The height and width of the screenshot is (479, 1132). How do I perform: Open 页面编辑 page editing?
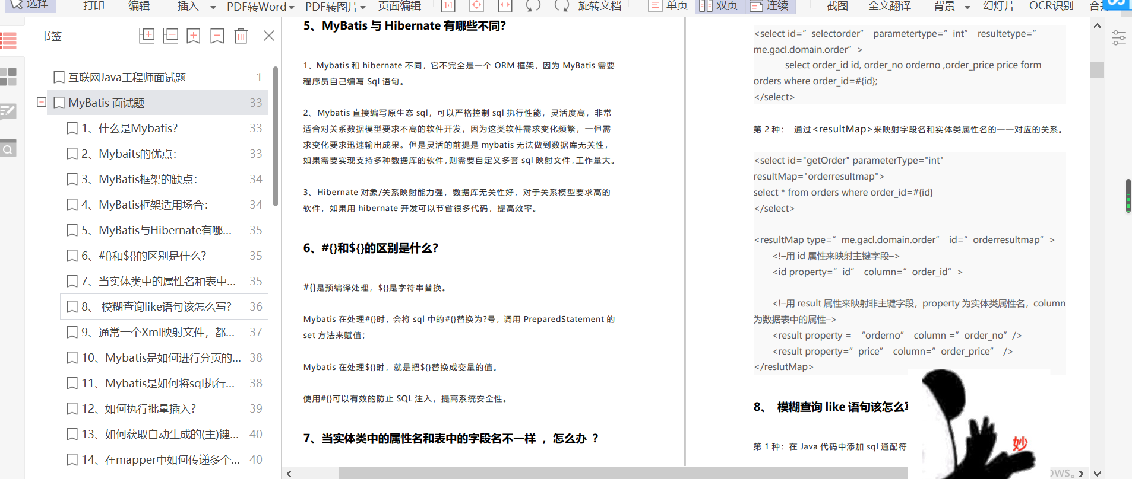[x=400, y=6]
